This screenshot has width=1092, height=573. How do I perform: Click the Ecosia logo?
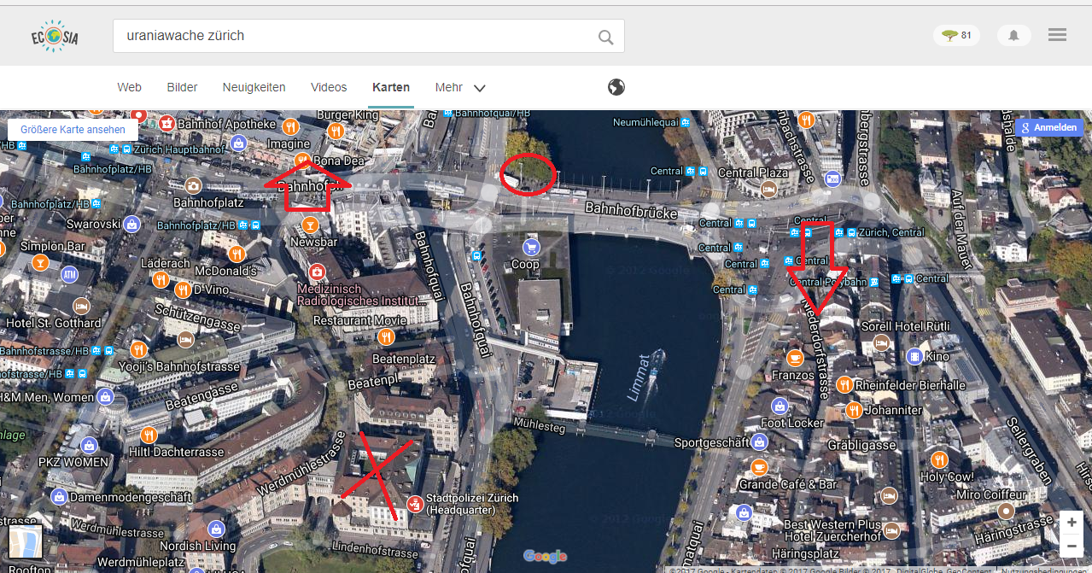tap(55, 36)
